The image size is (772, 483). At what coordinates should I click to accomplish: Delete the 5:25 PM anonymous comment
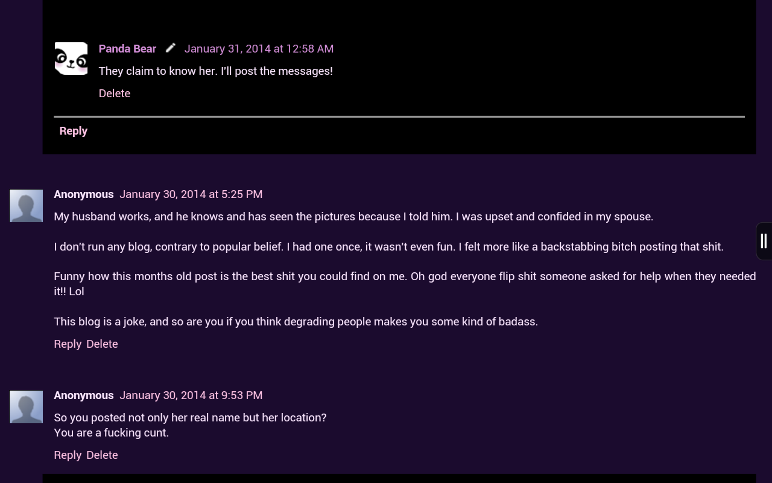[102, 344]
